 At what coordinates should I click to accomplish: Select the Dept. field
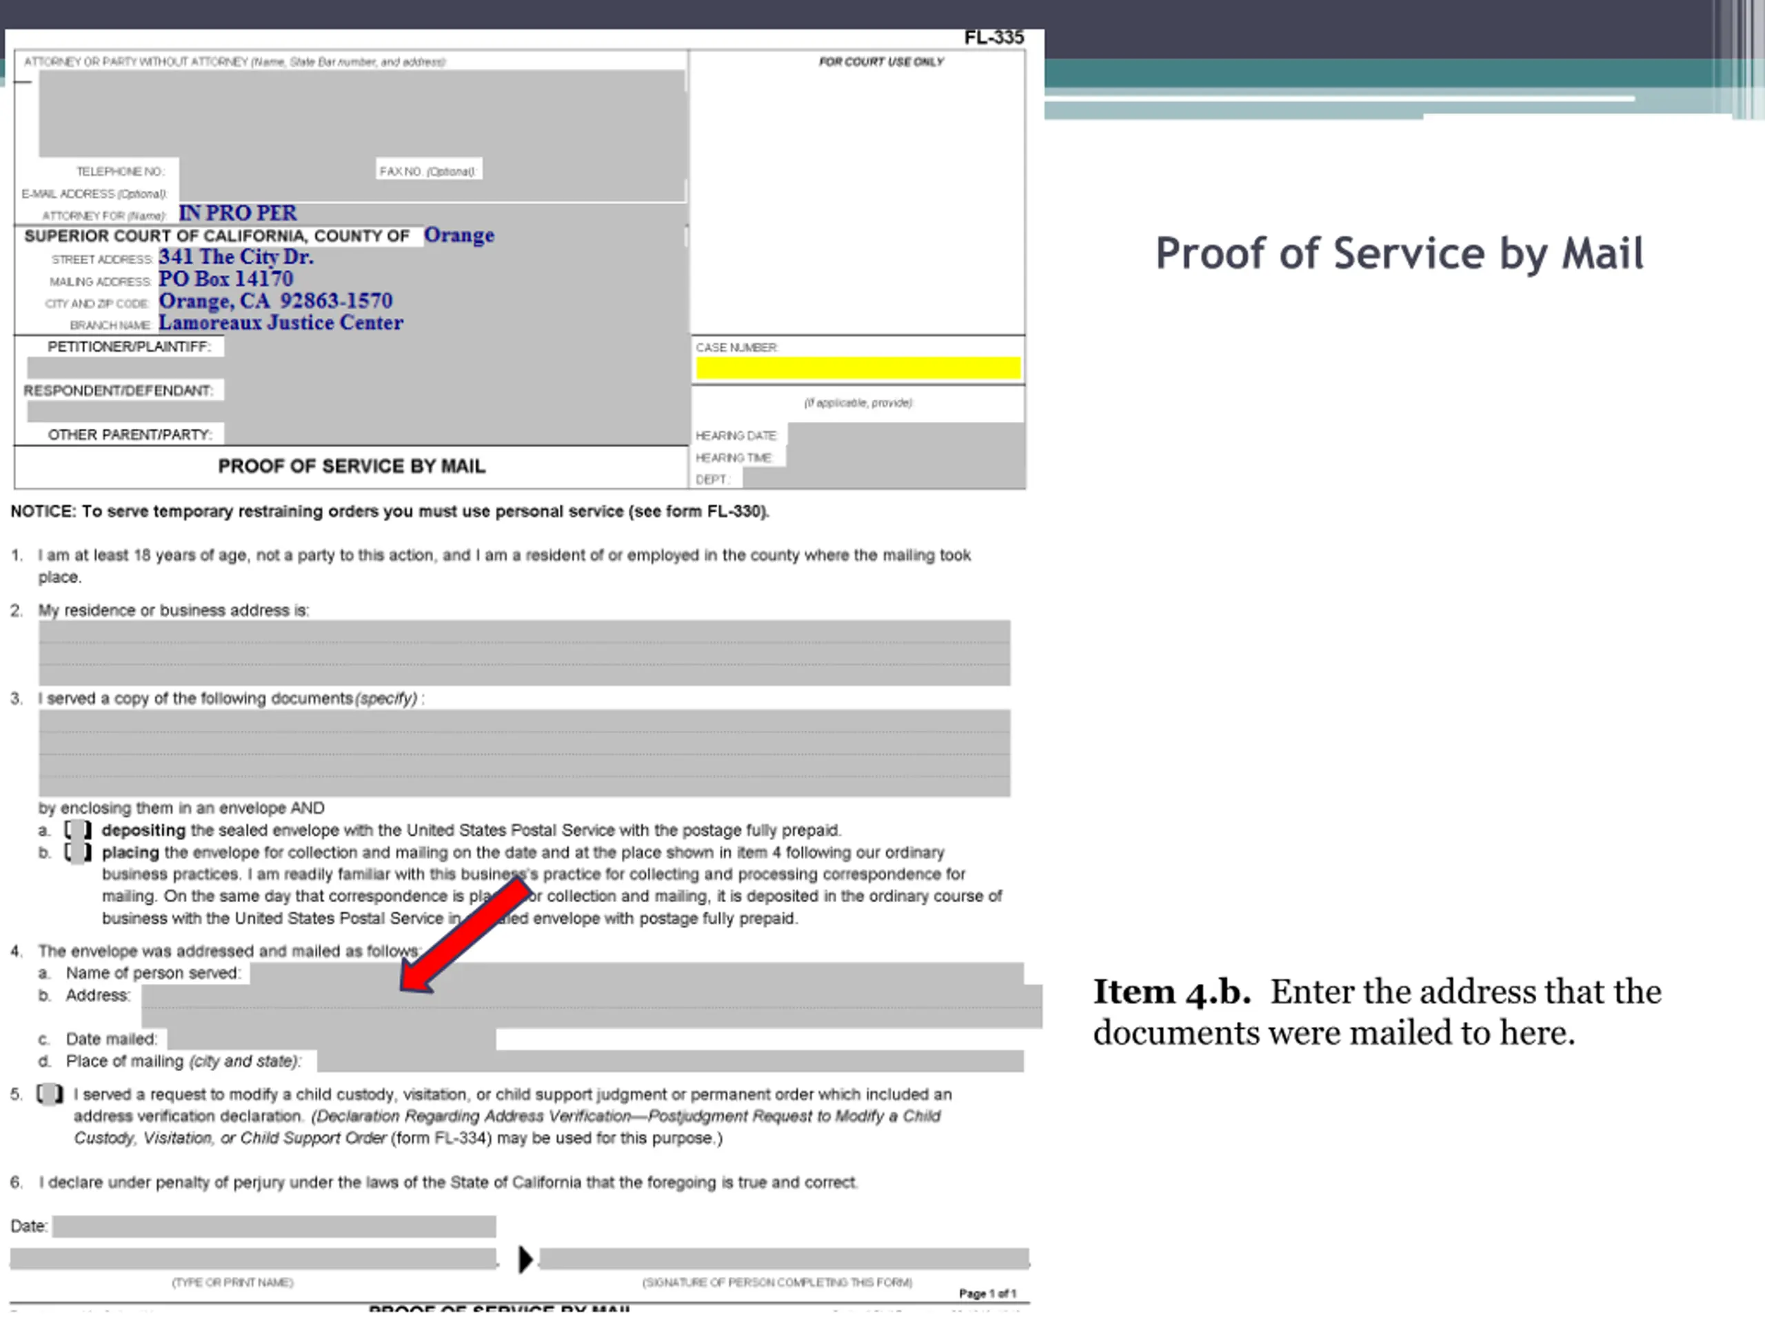coord(883,478)
